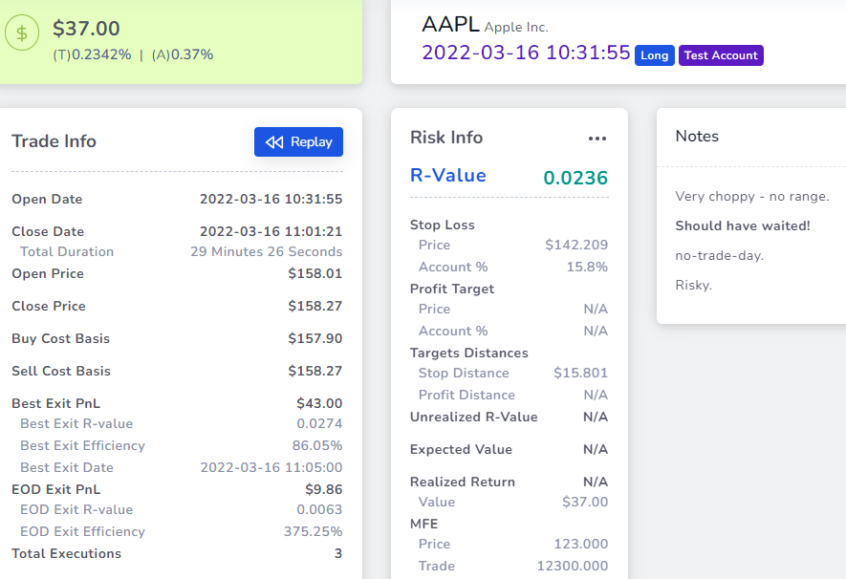Select the R-Value label link
The height and width of the screenshot is (579, 846).
[447, 175]
